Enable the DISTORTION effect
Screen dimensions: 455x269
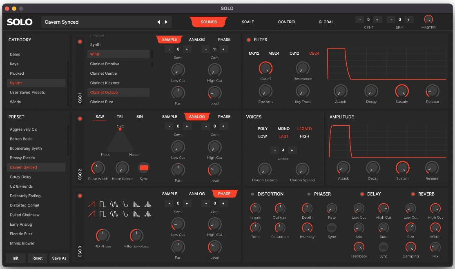tap(252, 194)
